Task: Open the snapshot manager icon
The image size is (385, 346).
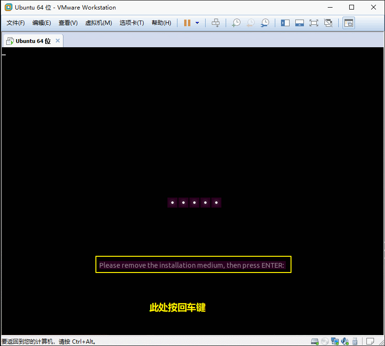Action: 265,23
